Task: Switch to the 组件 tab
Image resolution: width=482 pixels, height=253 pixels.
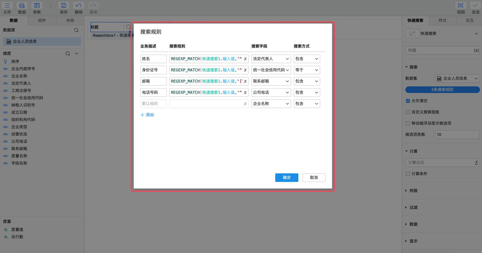Action: [42, 20]
